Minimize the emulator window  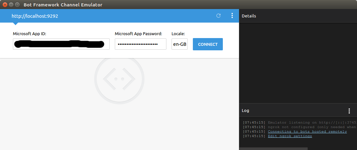pyautogui.click(x=11, y=5)
